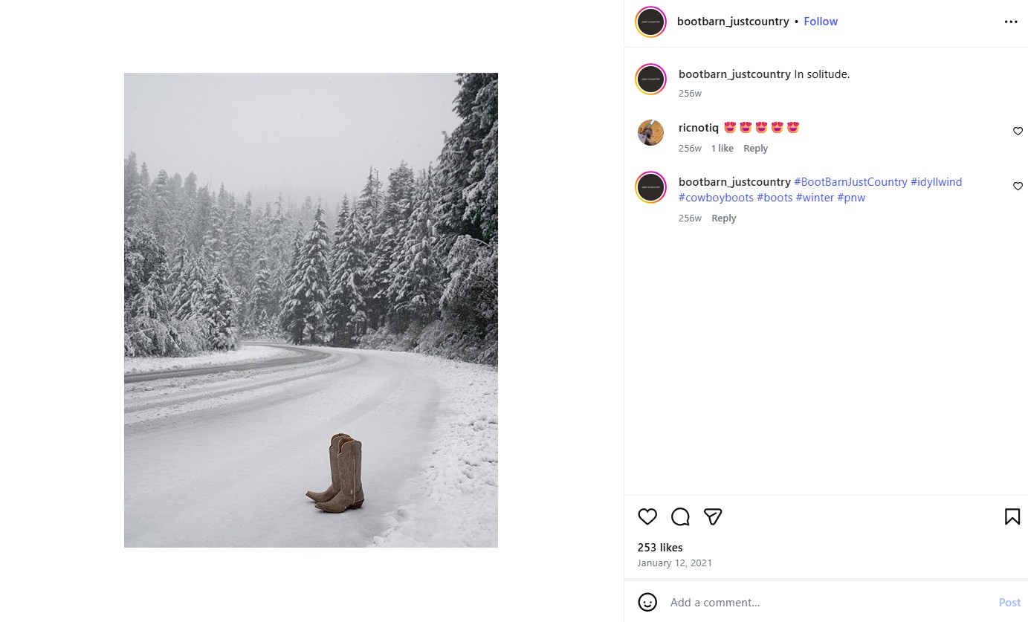Share post via paper plane icon

pyautogui.click(x=713, y=516)
